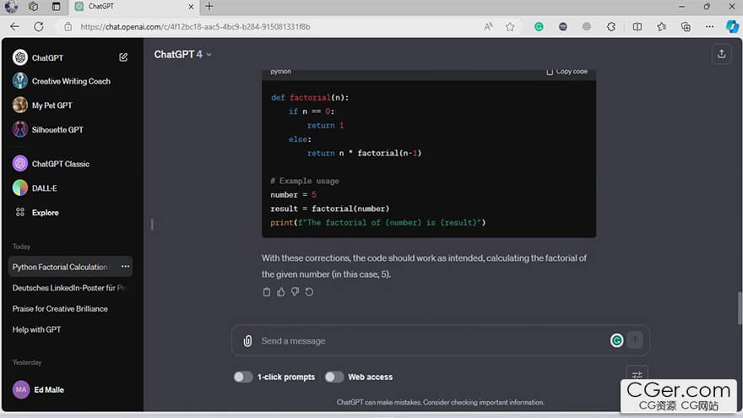Collapse the sidebar with the handle
The image size is (743, 418).
[x=152, y=224]
